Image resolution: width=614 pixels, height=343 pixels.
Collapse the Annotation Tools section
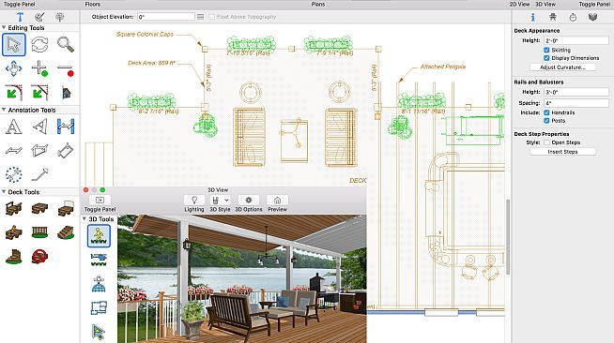pos(4,110)
